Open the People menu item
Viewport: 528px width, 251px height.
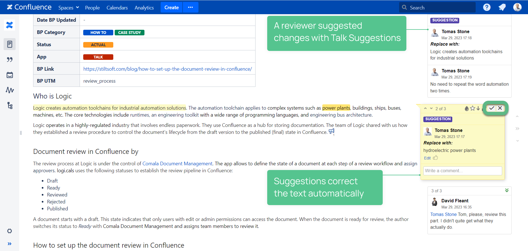point(92,8)
